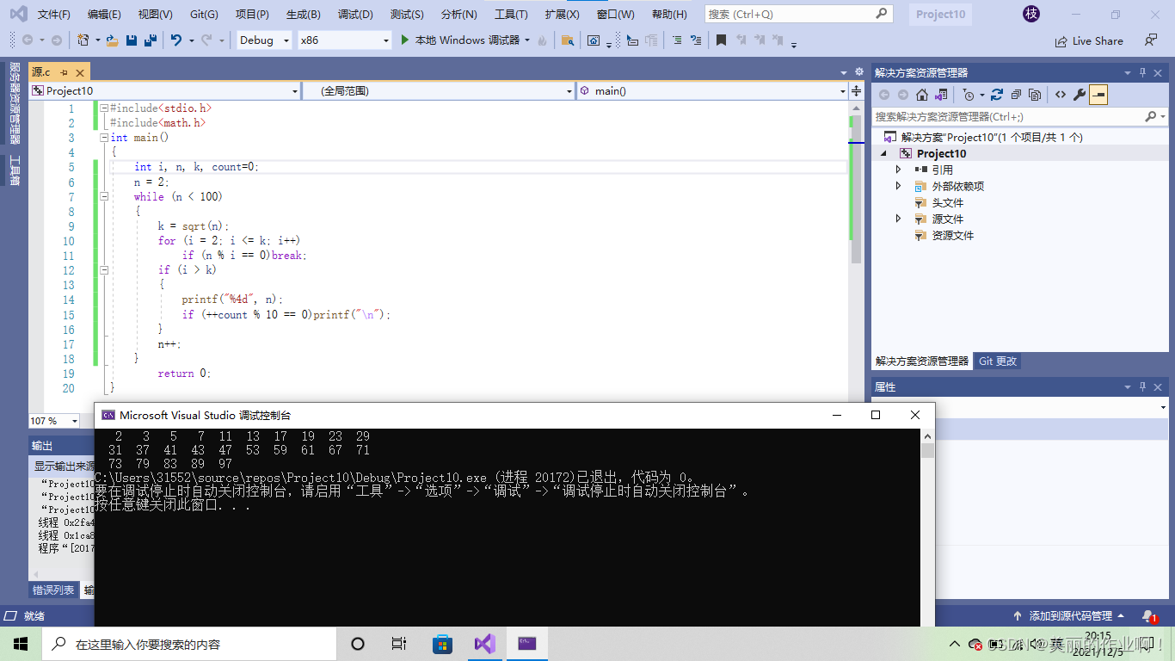Toggle the highlighted preview selected items button
Screen dimensions: 1175x661
tap(1098, 95)
